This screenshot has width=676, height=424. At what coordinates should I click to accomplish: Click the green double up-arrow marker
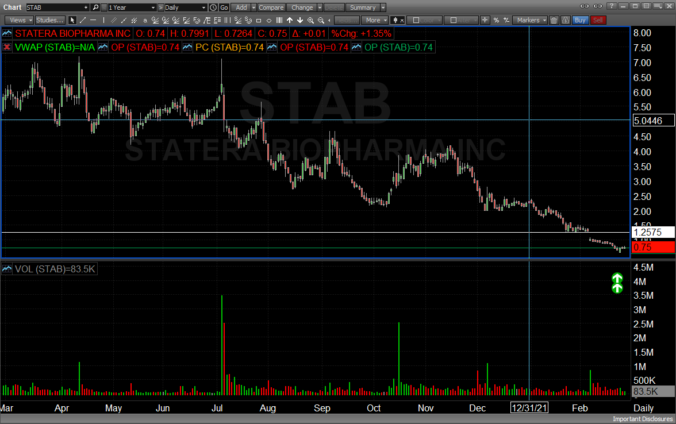[617, 283]
